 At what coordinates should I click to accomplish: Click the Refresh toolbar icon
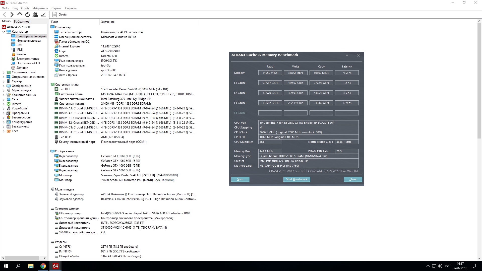pyautogui.click(x=28, y=15)
